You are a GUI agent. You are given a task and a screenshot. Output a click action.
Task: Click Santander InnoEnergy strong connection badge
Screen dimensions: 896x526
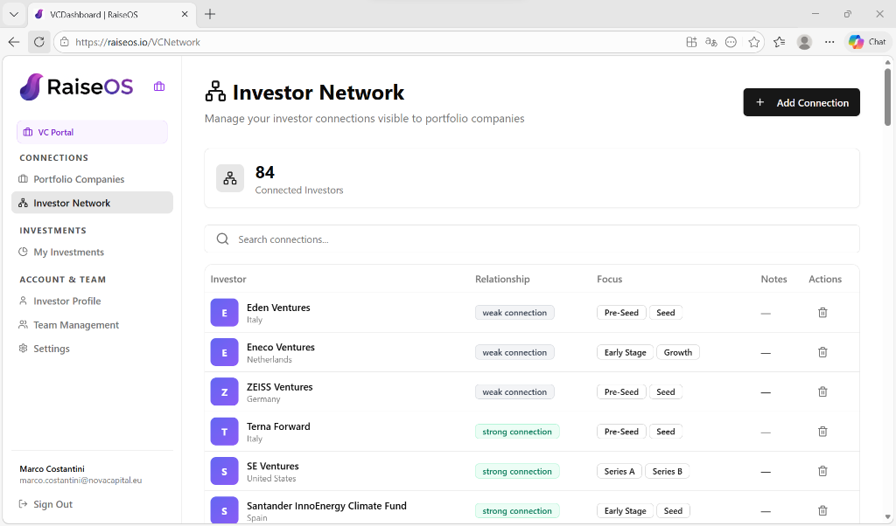pos(517,510)
